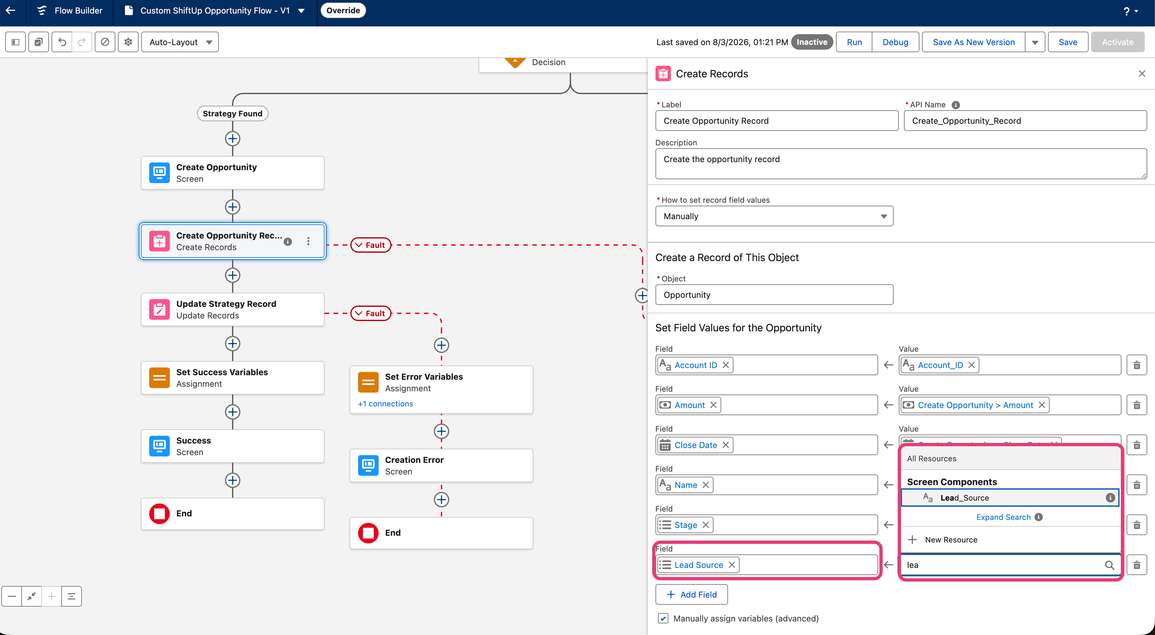The image size is (1155, 635).
Task: Expand the Help menu arrow
Action: (x=1136, y=11)
